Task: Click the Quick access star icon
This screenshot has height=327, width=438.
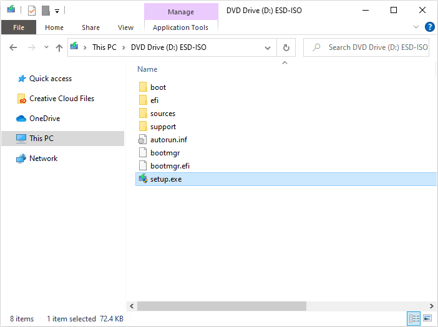Action: 22,79
